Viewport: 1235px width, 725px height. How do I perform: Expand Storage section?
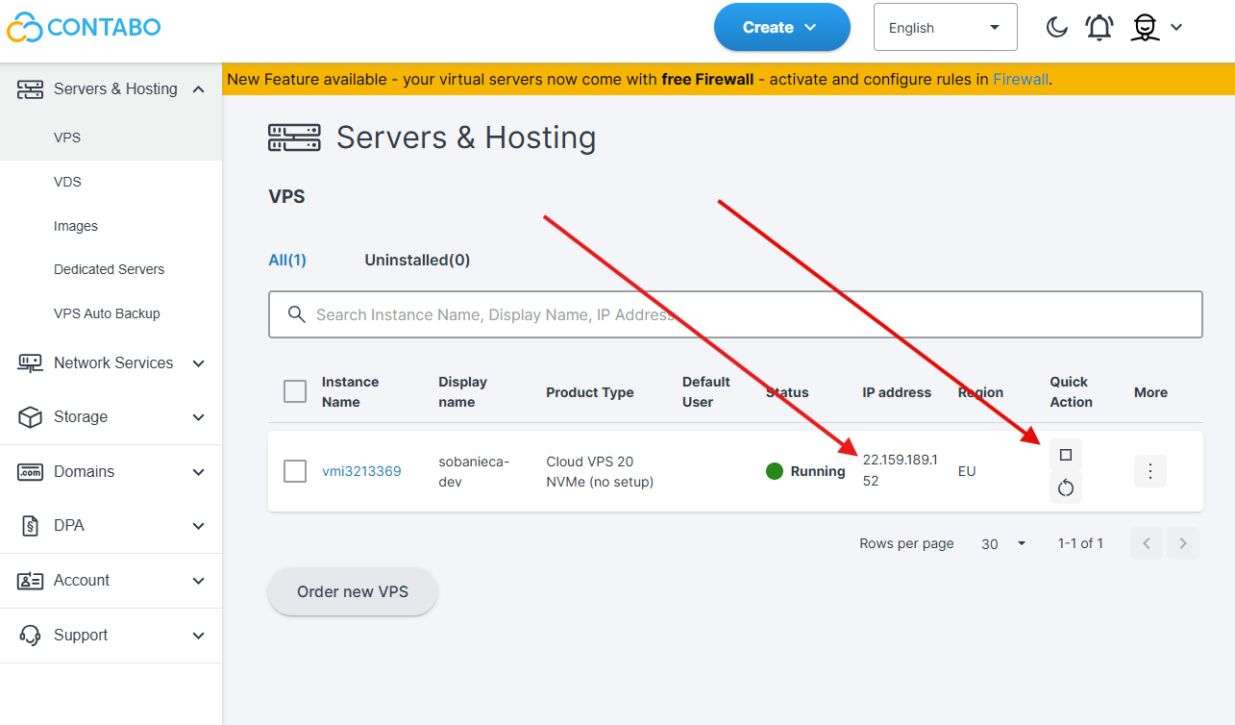click(x=199, y=417)
